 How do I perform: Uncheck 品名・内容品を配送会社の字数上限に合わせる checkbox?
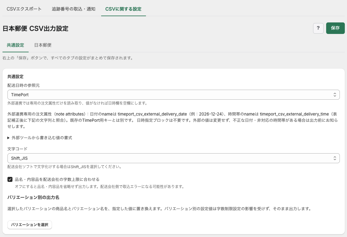point(10,179)
